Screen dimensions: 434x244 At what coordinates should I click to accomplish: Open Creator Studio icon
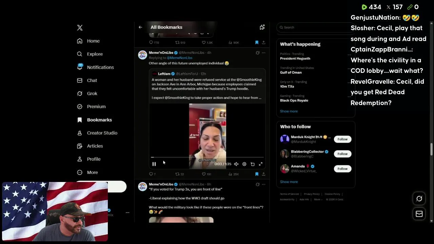point(80,133)
